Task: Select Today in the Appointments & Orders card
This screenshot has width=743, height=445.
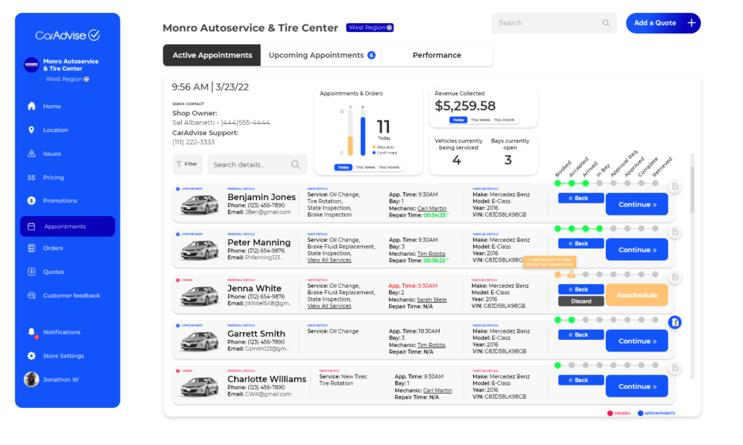Action: [x=343, y=167]
